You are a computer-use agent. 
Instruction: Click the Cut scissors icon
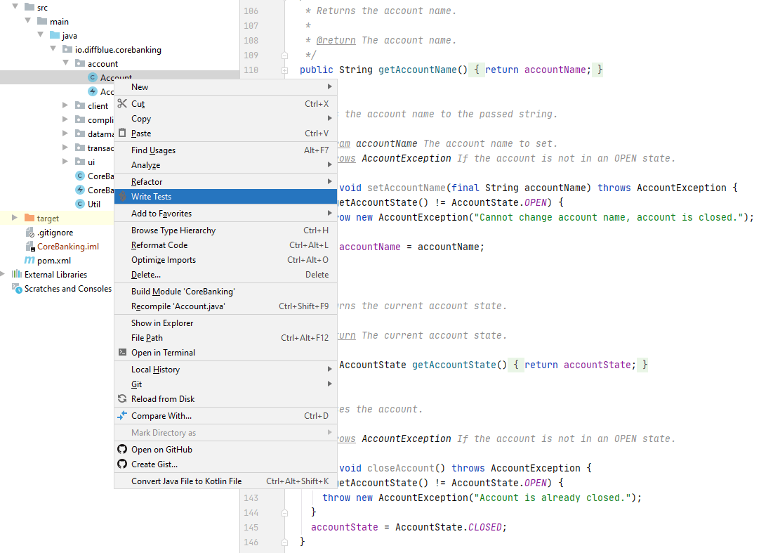[x=122, y=103]
